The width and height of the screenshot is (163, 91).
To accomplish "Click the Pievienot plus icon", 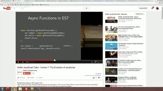I will (x=18, y=78).
